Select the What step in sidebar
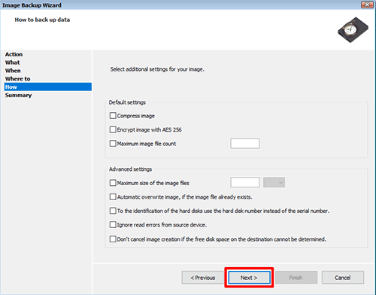The width and height of the screenshot is (376, 295). click(13, 62)
